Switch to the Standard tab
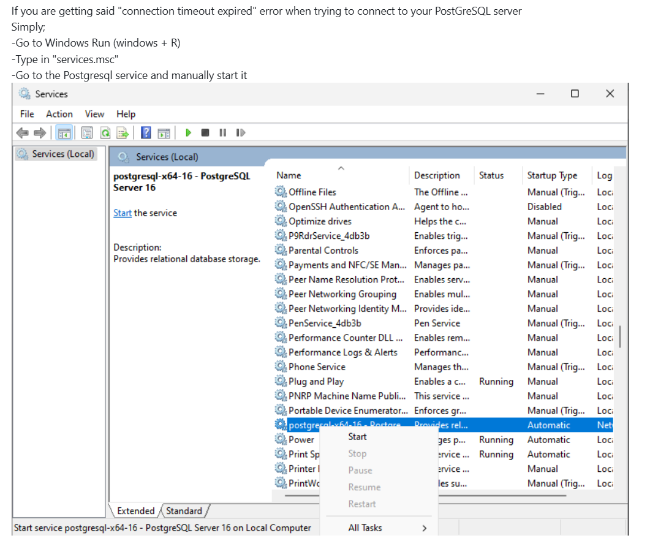 184,510
